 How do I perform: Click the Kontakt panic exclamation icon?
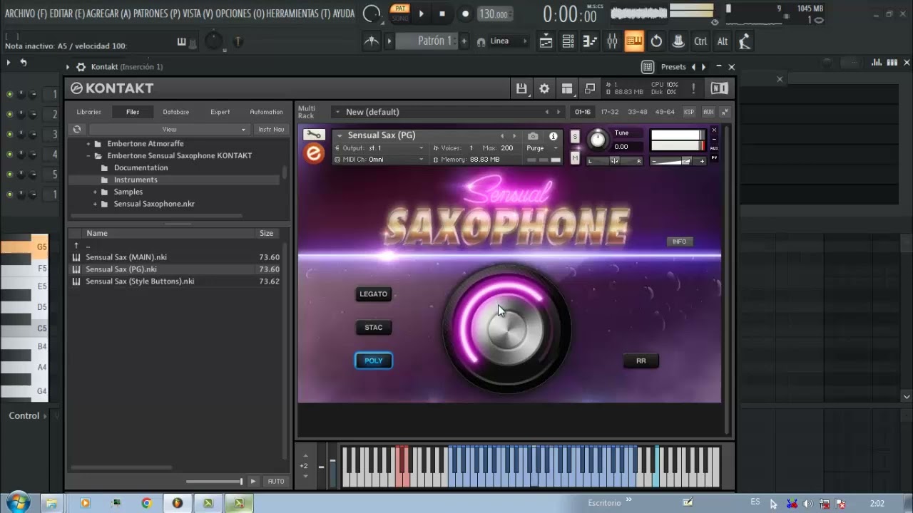click(x=693, y=88)
